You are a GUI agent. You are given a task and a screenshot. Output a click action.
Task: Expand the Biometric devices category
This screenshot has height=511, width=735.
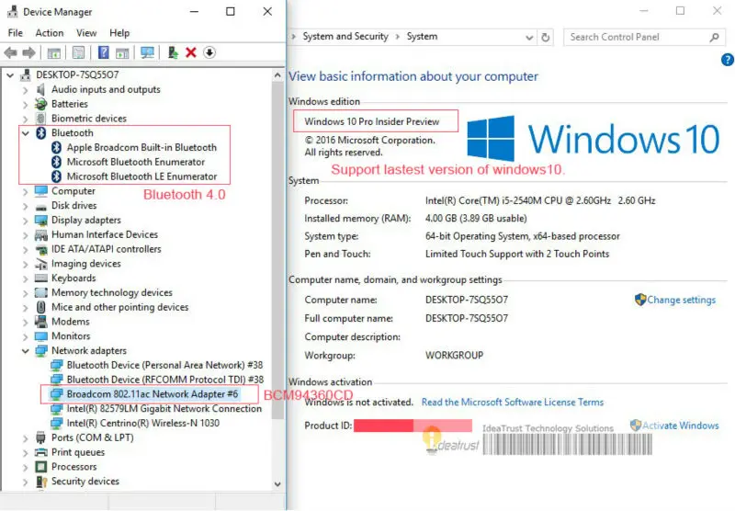click(x=26, y=119)
